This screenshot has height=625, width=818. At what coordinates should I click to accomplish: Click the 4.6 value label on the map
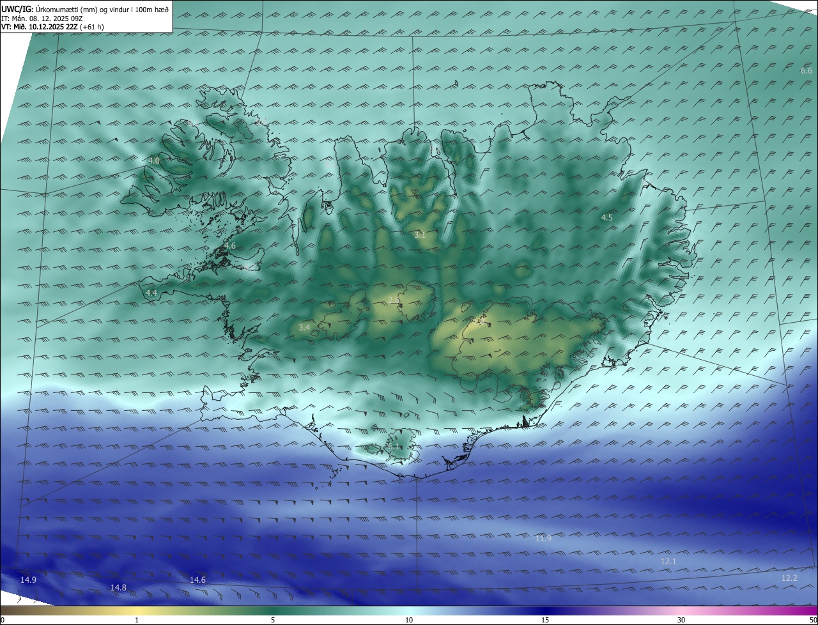pos(230,245)
